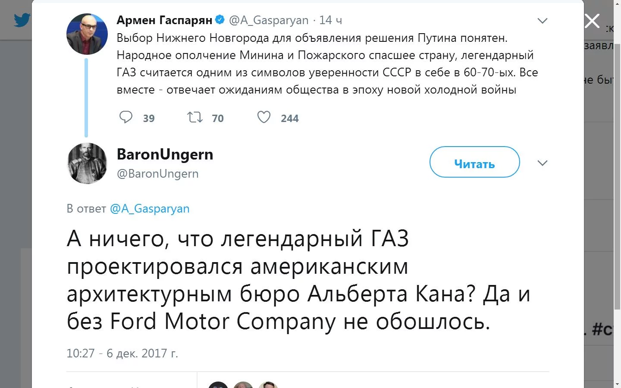Image resolution: width=621 pixels, height=388 pixels.
Task: Retweet Armen Gasparyan's tweet
Action: [x=195, y=117]
